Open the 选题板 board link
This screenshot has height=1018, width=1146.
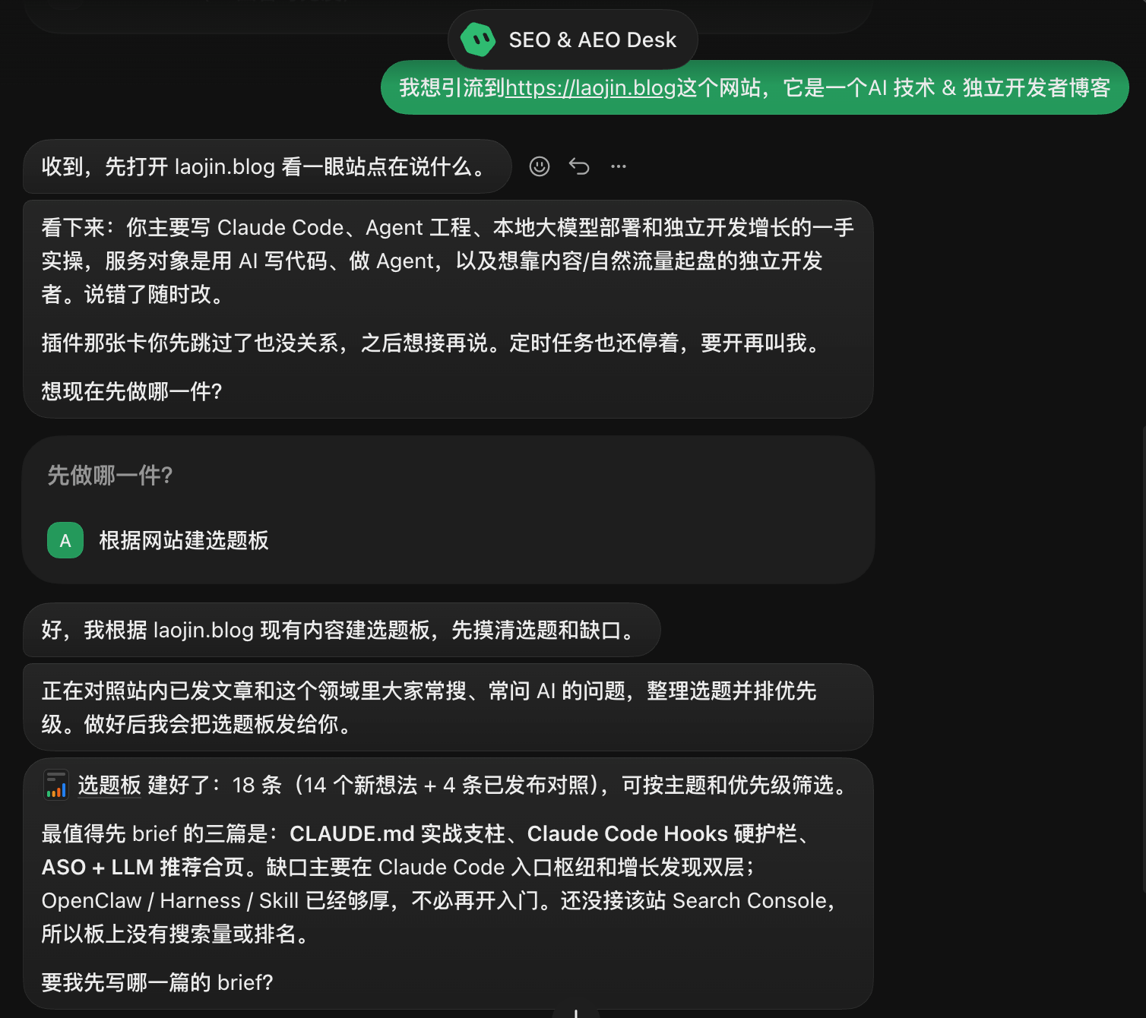click(x=109, y=785)
